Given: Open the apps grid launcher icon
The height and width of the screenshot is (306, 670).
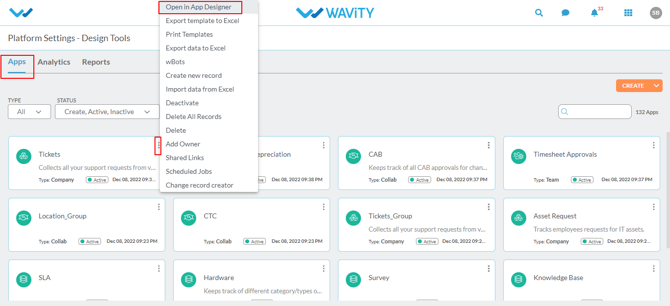Looking at the screenshot, I should [x=628, y=13].
